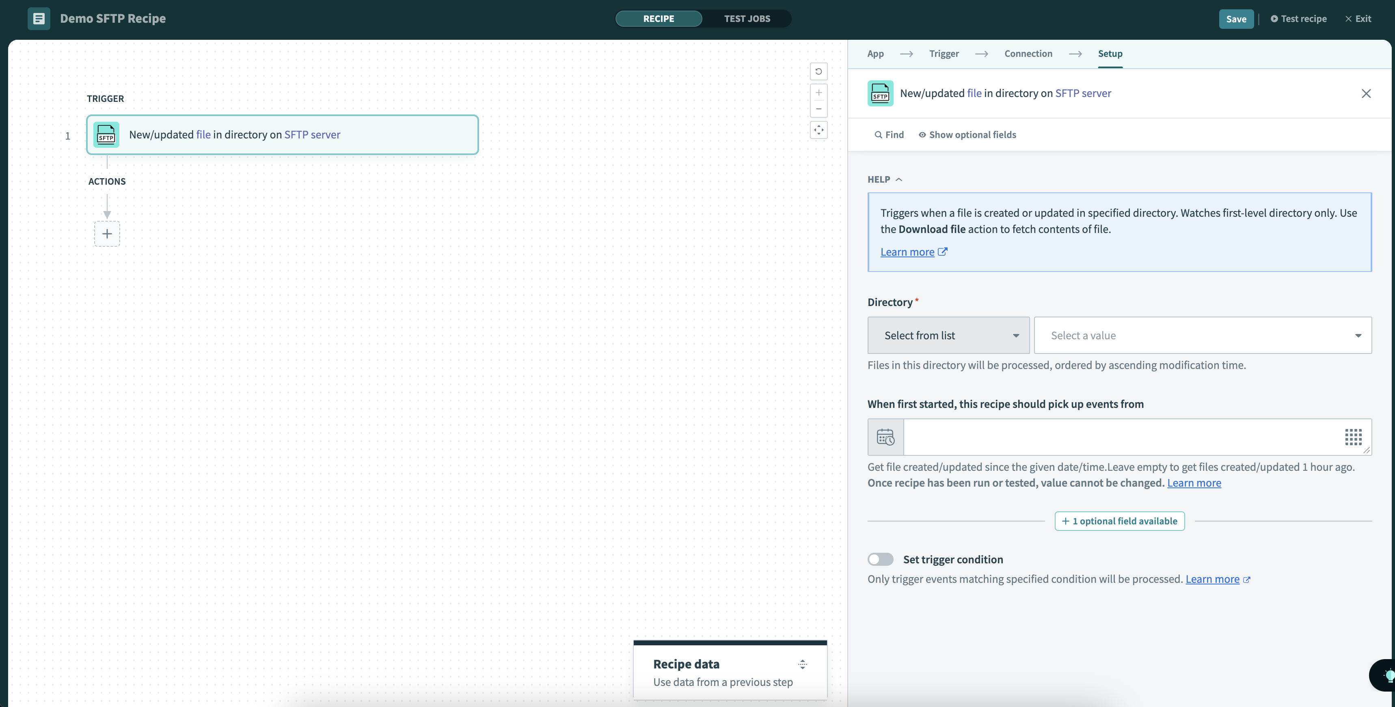The width and height of the screenshot is (1395, 707).
Task: Switch to the TEST JOBS tab
Action: (x=747, y=18)
